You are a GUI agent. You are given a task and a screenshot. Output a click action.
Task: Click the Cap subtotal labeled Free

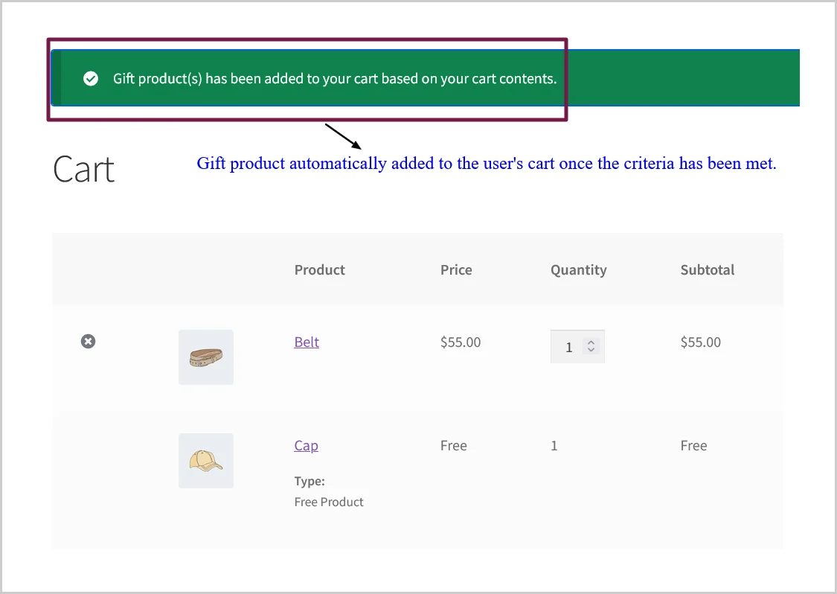694,445
